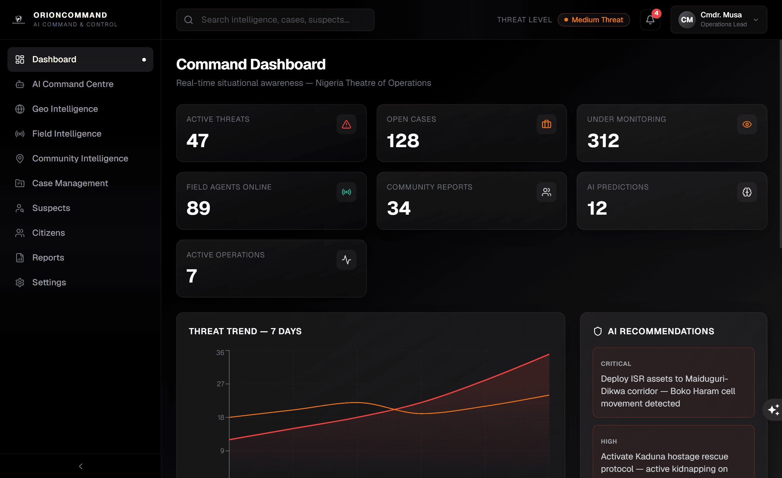Viewport: 782px width, 478px height.
Task: Click the Citizens people icon
Action: pos(20,233)
